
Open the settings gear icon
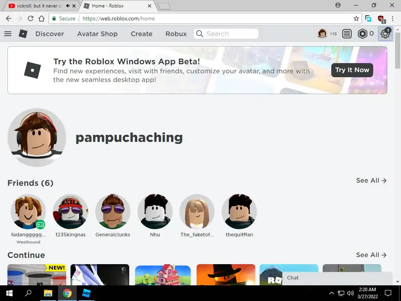pos(385,34)
